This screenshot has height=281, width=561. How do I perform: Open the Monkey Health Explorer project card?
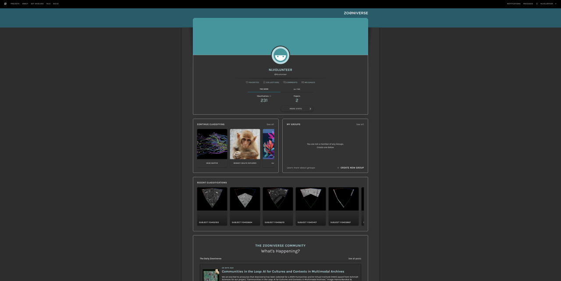[x=245, y=148]
